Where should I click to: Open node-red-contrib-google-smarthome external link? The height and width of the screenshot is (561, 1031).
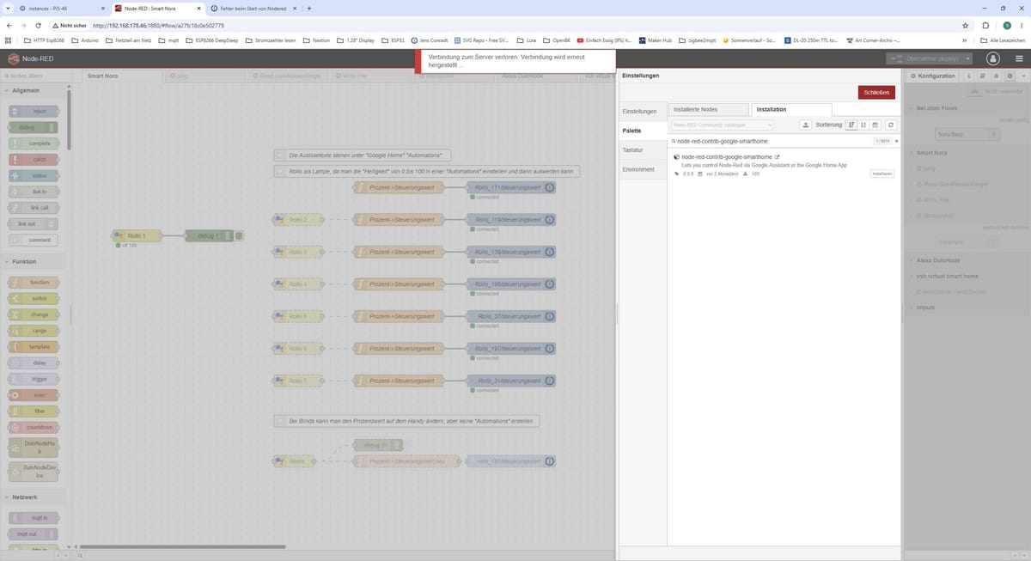pos(778,157)
